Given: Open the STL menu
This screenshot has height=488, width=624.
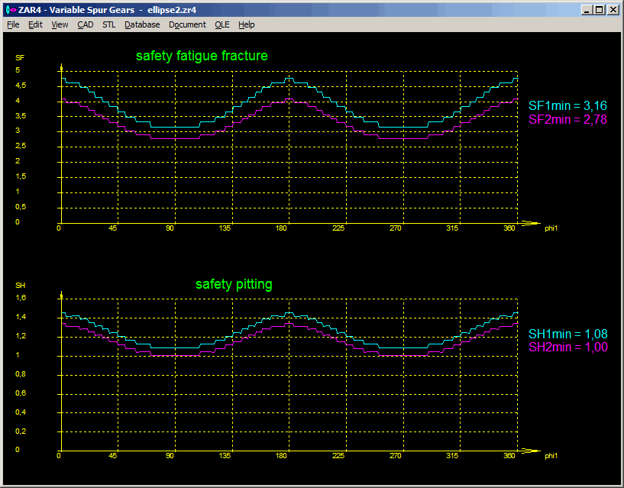Looking at the screenshot, I should 109,24.
